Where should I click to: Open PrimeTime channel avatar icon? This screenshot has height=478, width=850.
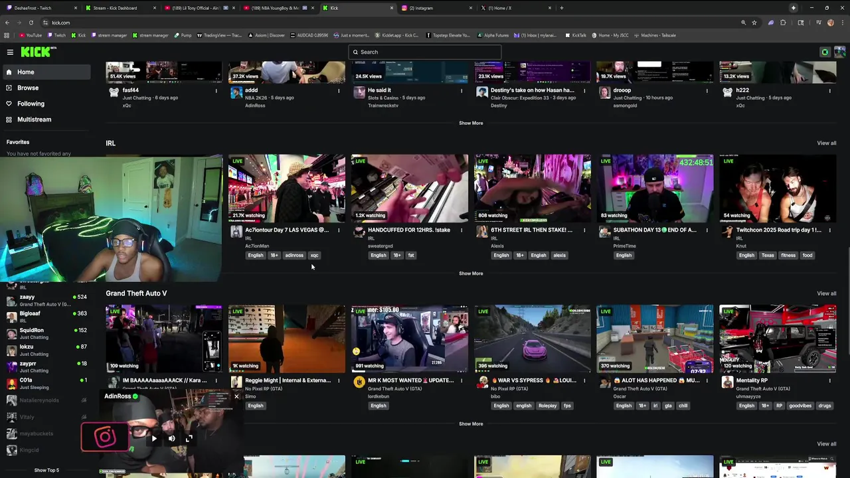click(x=604, y=232)
